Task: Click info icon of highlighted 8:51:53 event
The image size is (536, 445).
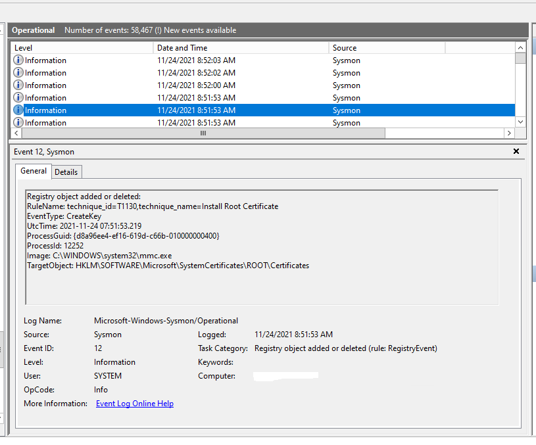Action: (18, 110)
